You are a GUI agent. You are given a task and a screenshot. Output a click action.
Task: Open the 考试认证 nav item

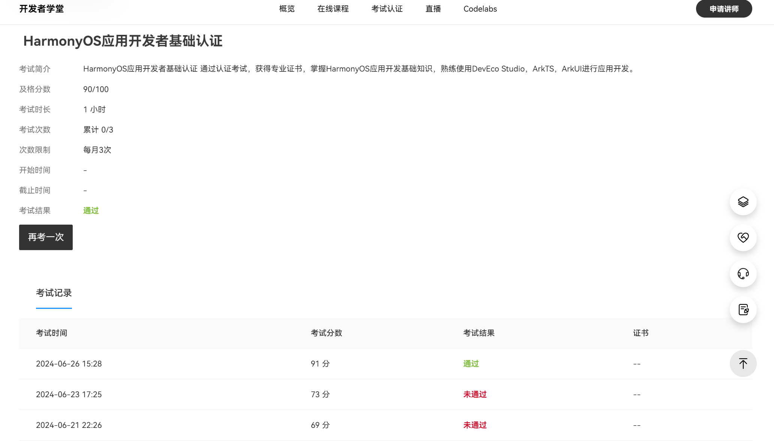[x=387, y=9]
